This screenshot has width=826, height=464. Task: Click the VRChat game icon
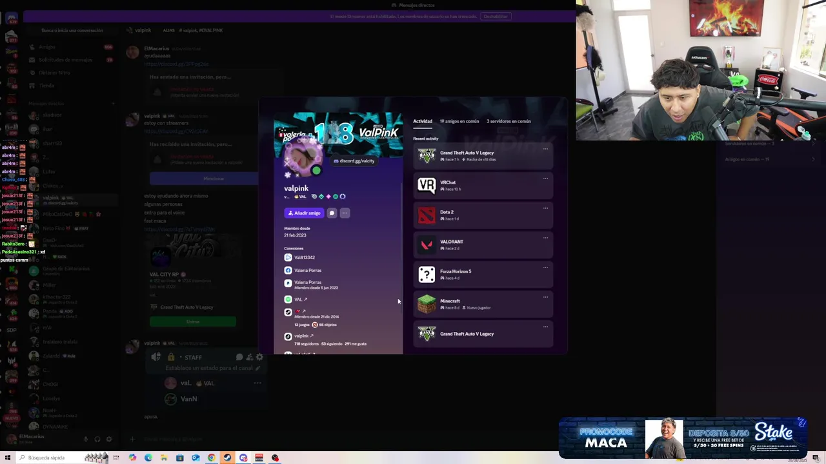pos(427,186)
